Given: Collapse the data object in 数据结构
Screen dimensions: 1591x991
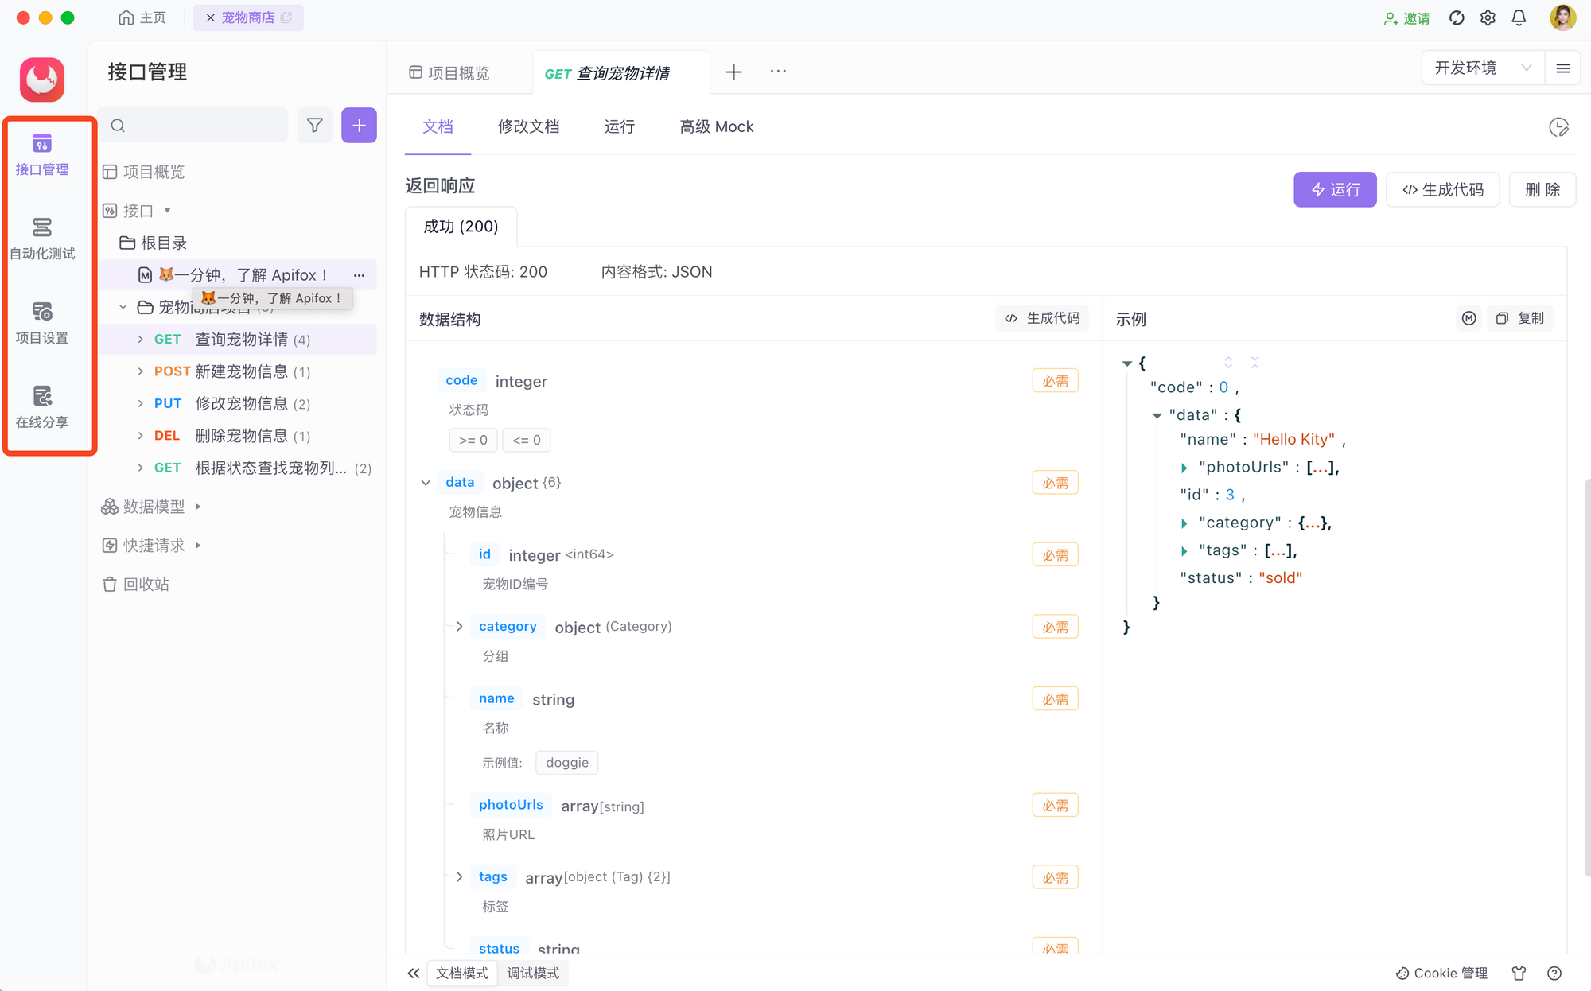Looking at the screenshot, I should pos(426,482).
